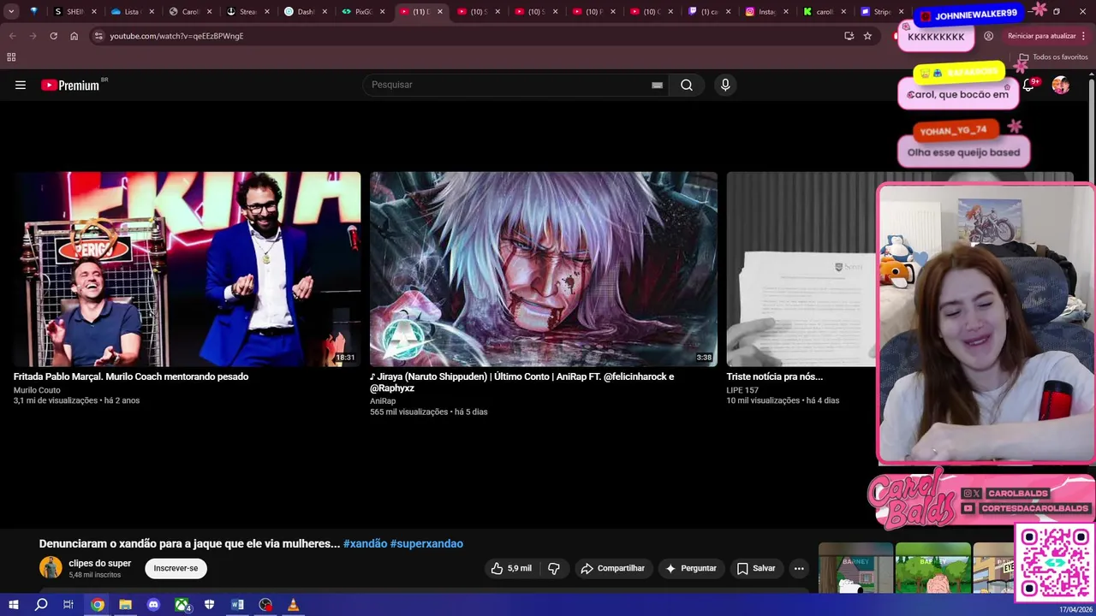Reload the page in Chrome
1096x616 pixels.
[53, 36]
